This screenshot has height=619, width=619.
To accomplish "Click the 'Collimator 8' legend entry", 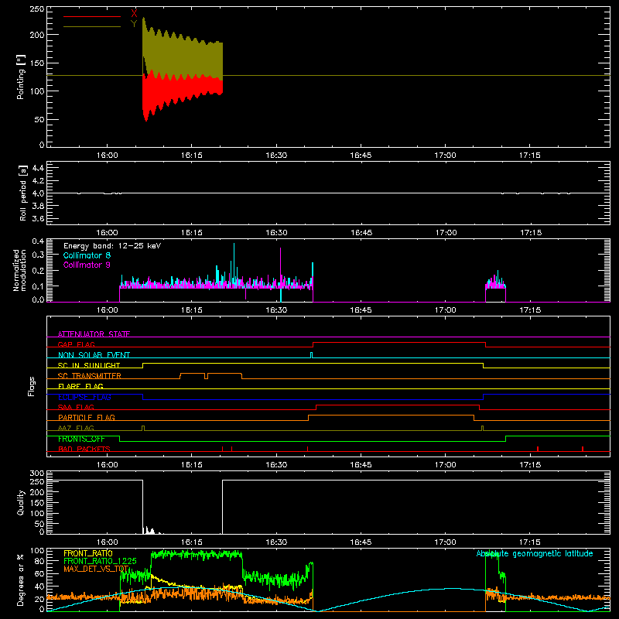I will pos(87,255).
